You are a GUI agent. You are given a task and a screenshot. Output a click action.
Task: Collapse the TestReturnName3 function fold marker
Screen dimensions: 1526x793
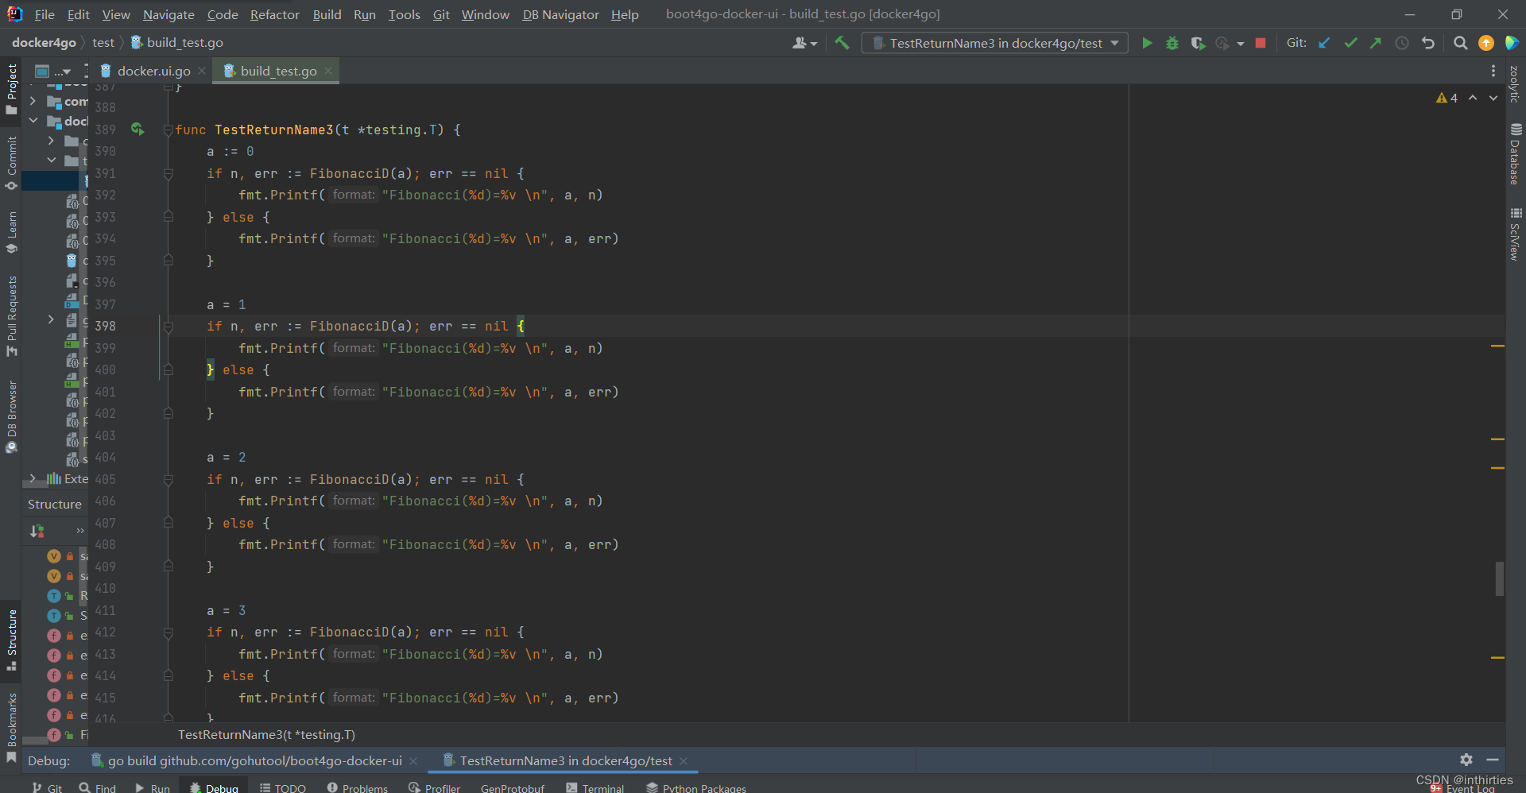pyautogui.click(x=168, y=130)
